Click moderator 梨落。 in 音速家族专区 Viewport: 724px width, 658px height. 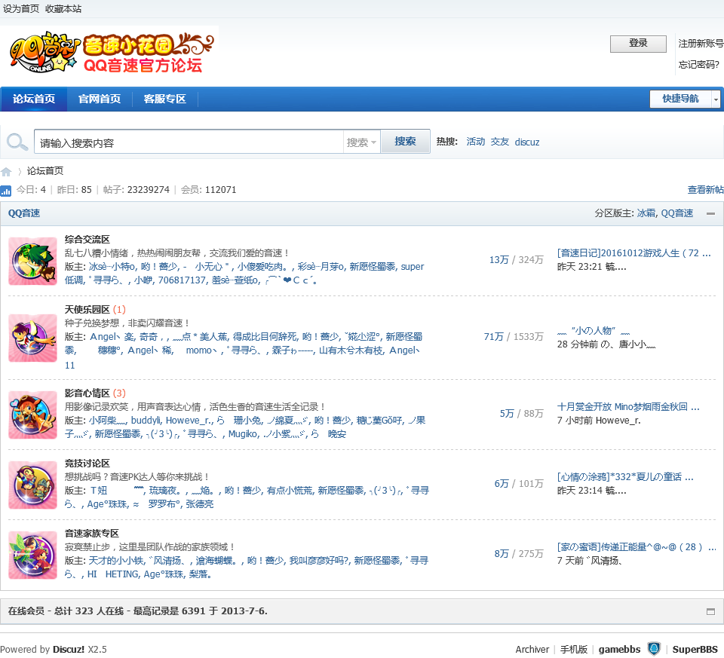[x=199, y=574]
